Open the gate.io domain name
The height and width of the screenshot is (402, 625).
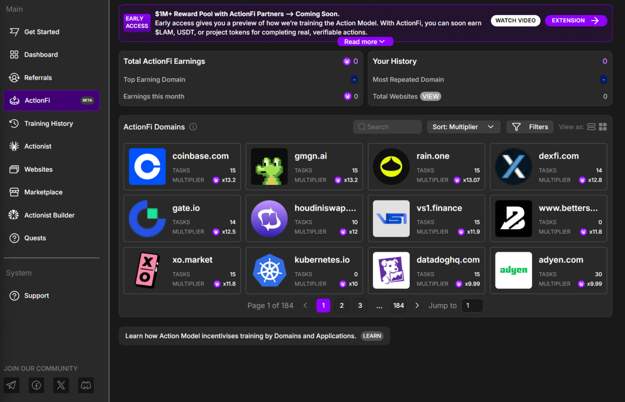pyautogui.click(x=186, y=208)
